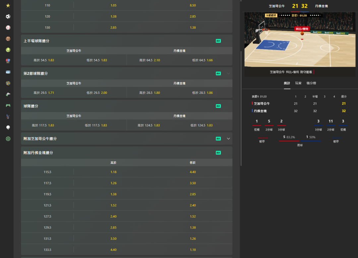
Task: Switch to the 積分榜 tab
Action: (311, 83)
